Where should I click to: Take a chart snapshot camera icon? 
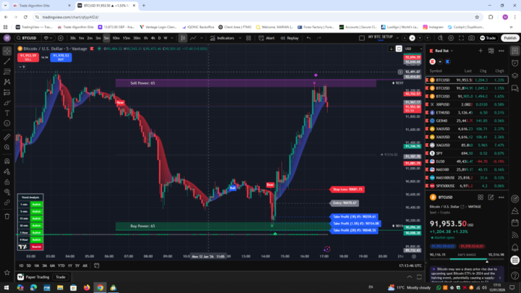pos(472,38)
